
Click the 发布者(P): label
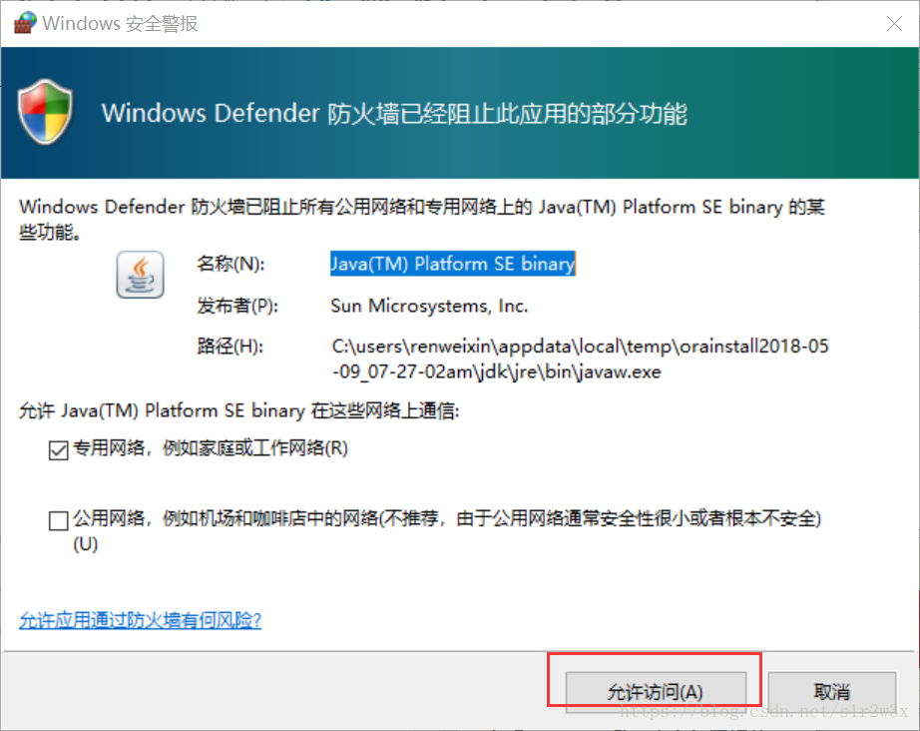click(x=237, y=306)
